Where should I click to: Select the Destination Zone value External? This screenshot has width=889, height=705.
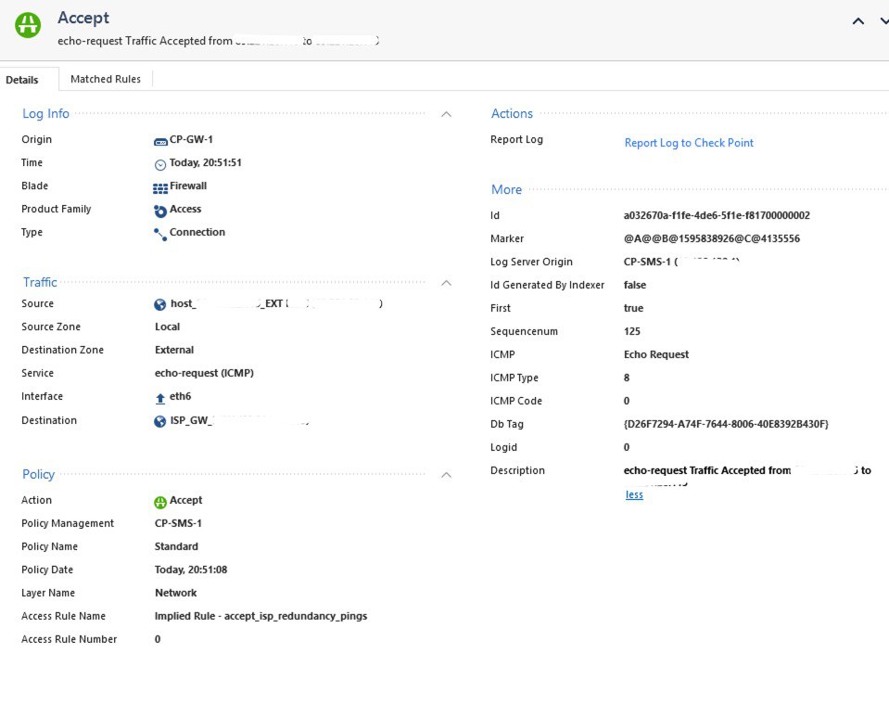[174, 350]
